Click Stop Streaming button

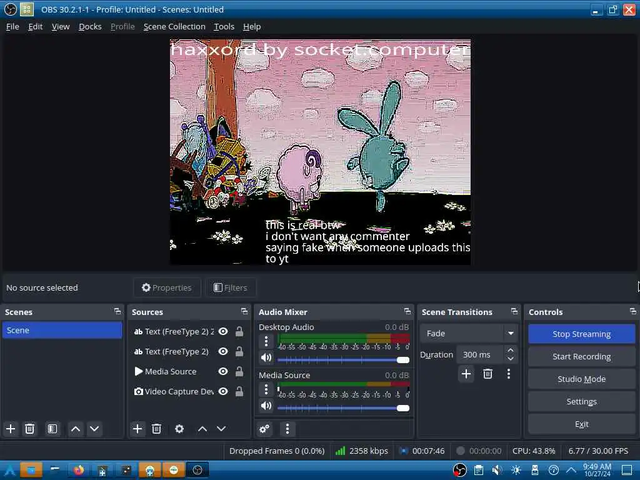pyautogui.click(x=582, y=334)
